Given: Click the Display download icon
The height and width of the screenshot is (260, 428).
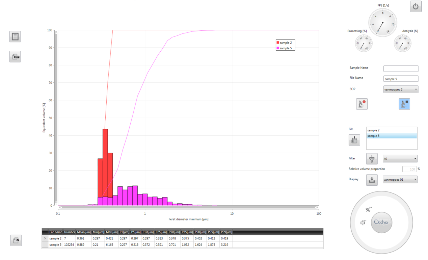Looking at the screenshot, I should (x=372, y=180).
